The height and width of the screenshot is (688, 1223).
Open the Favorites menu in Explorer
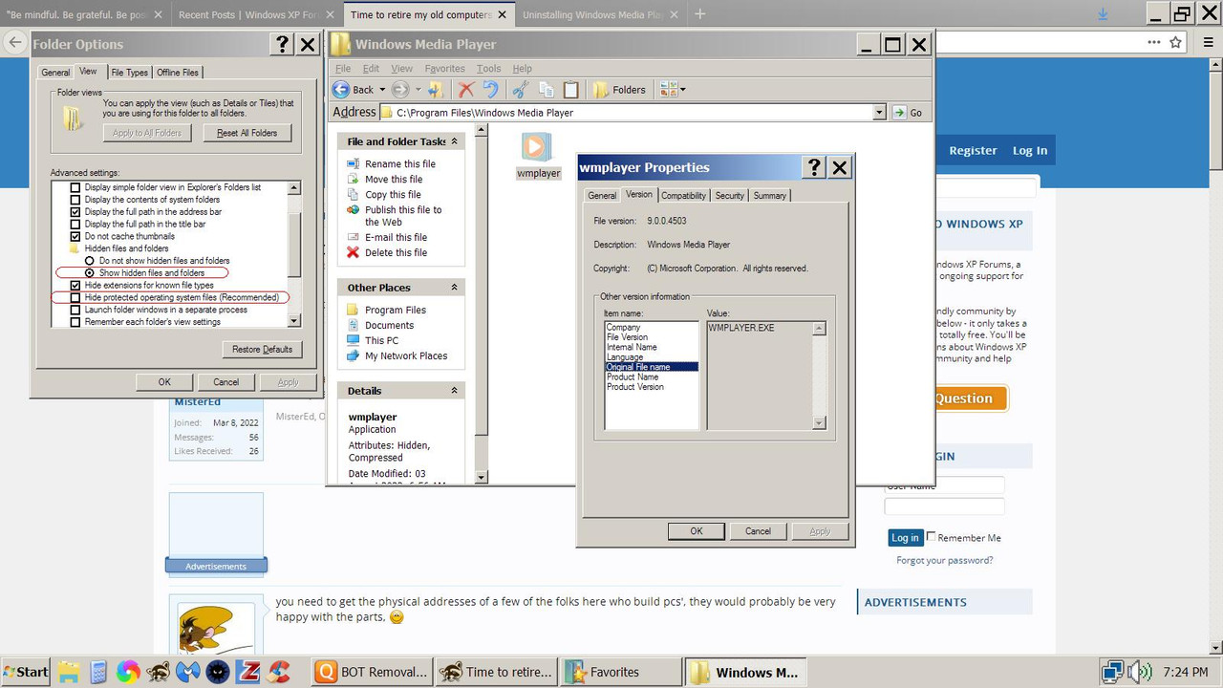(444, 69)
